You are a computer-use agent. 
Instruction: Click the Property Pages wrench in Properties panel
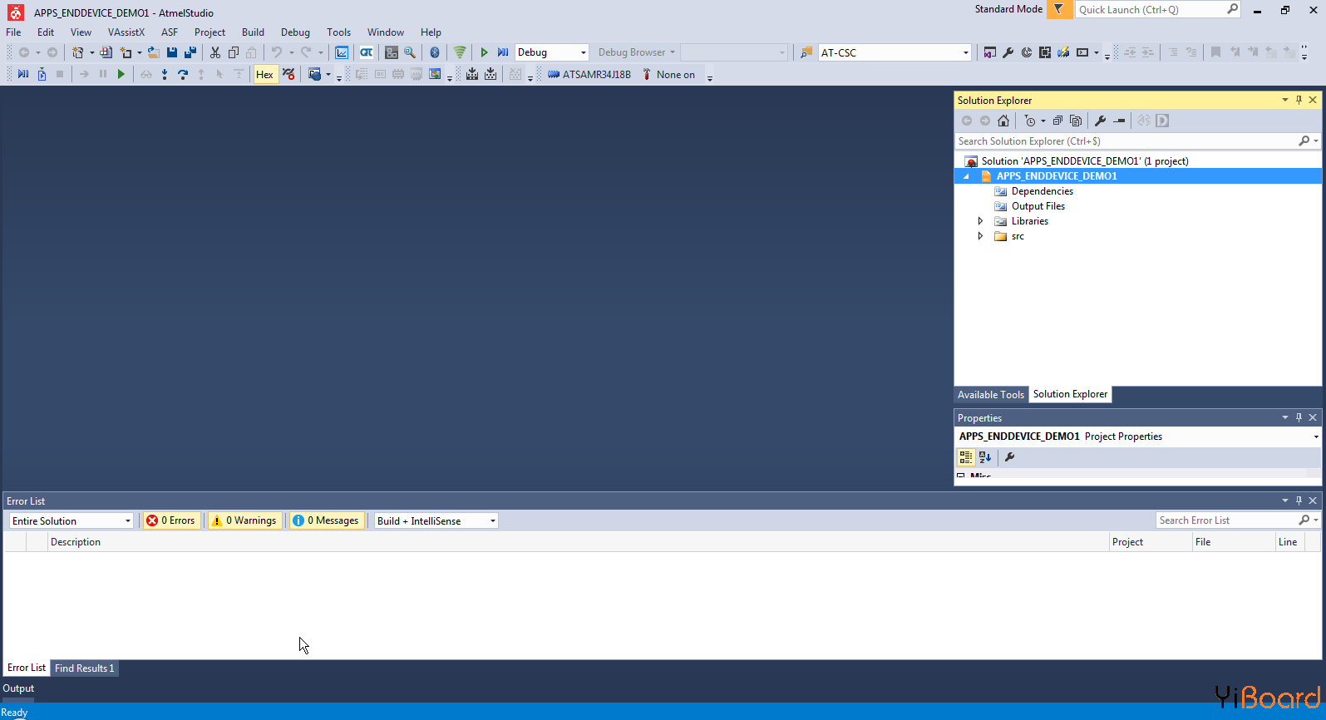point(1009,457)
